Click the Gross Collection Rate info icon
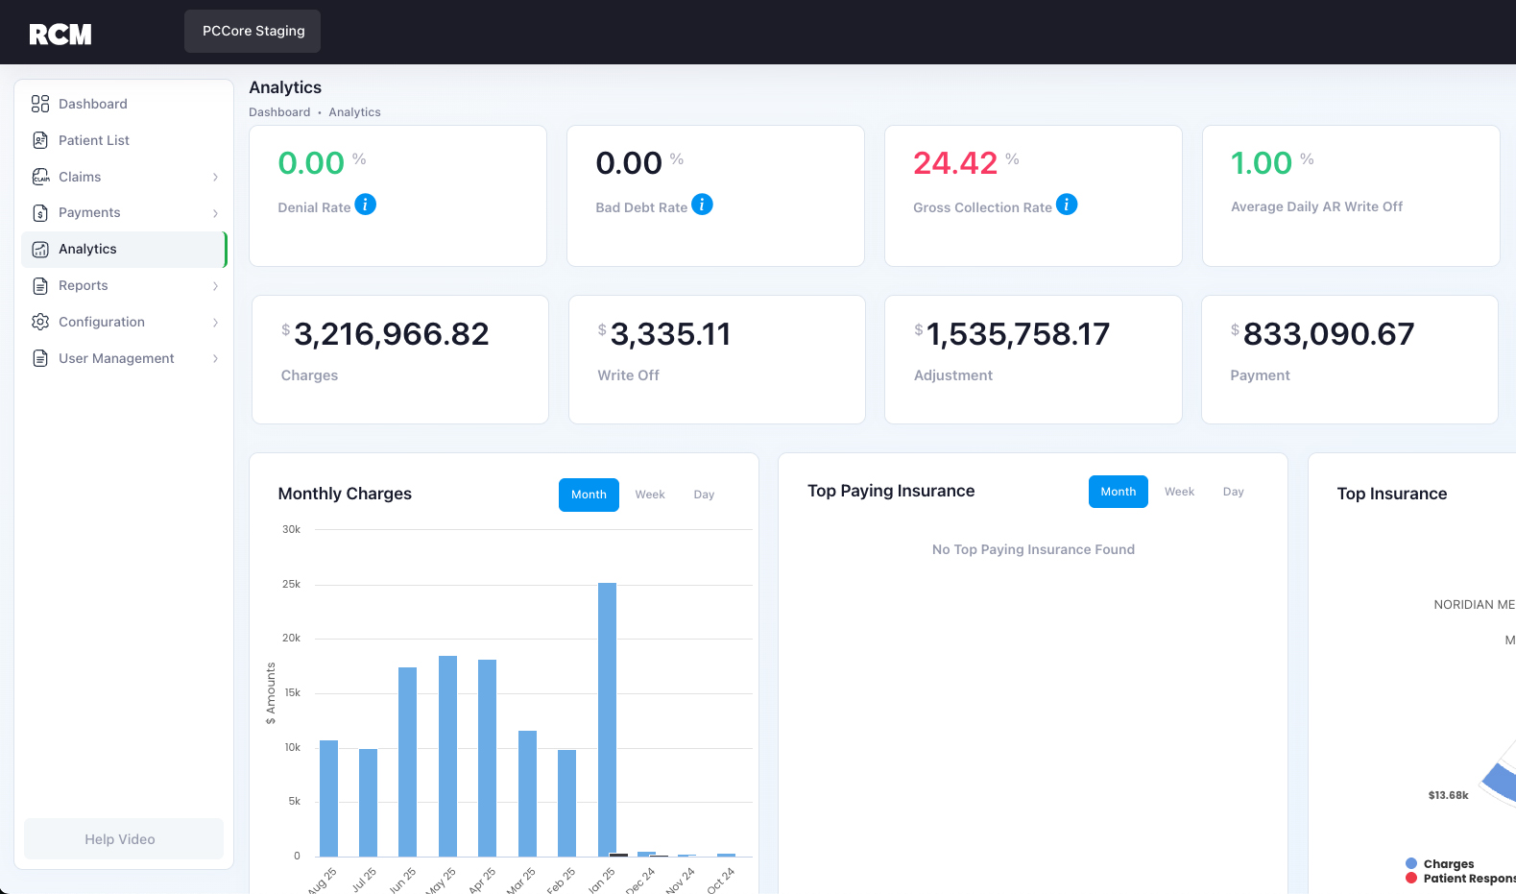 [x=1067, y=205]
